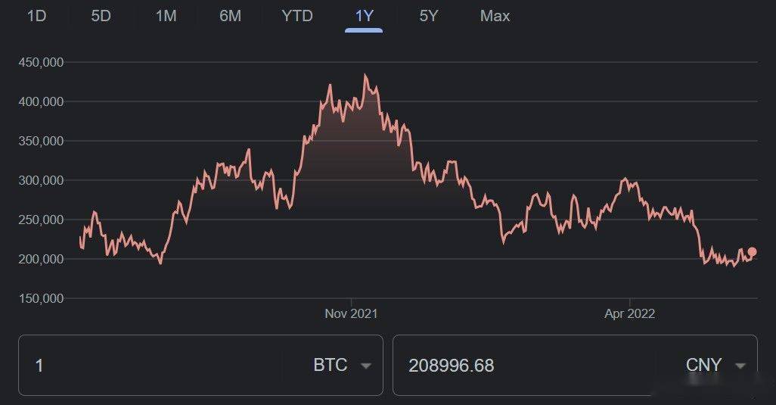Click the 150,000 y-axis label

tap(41, 298)
